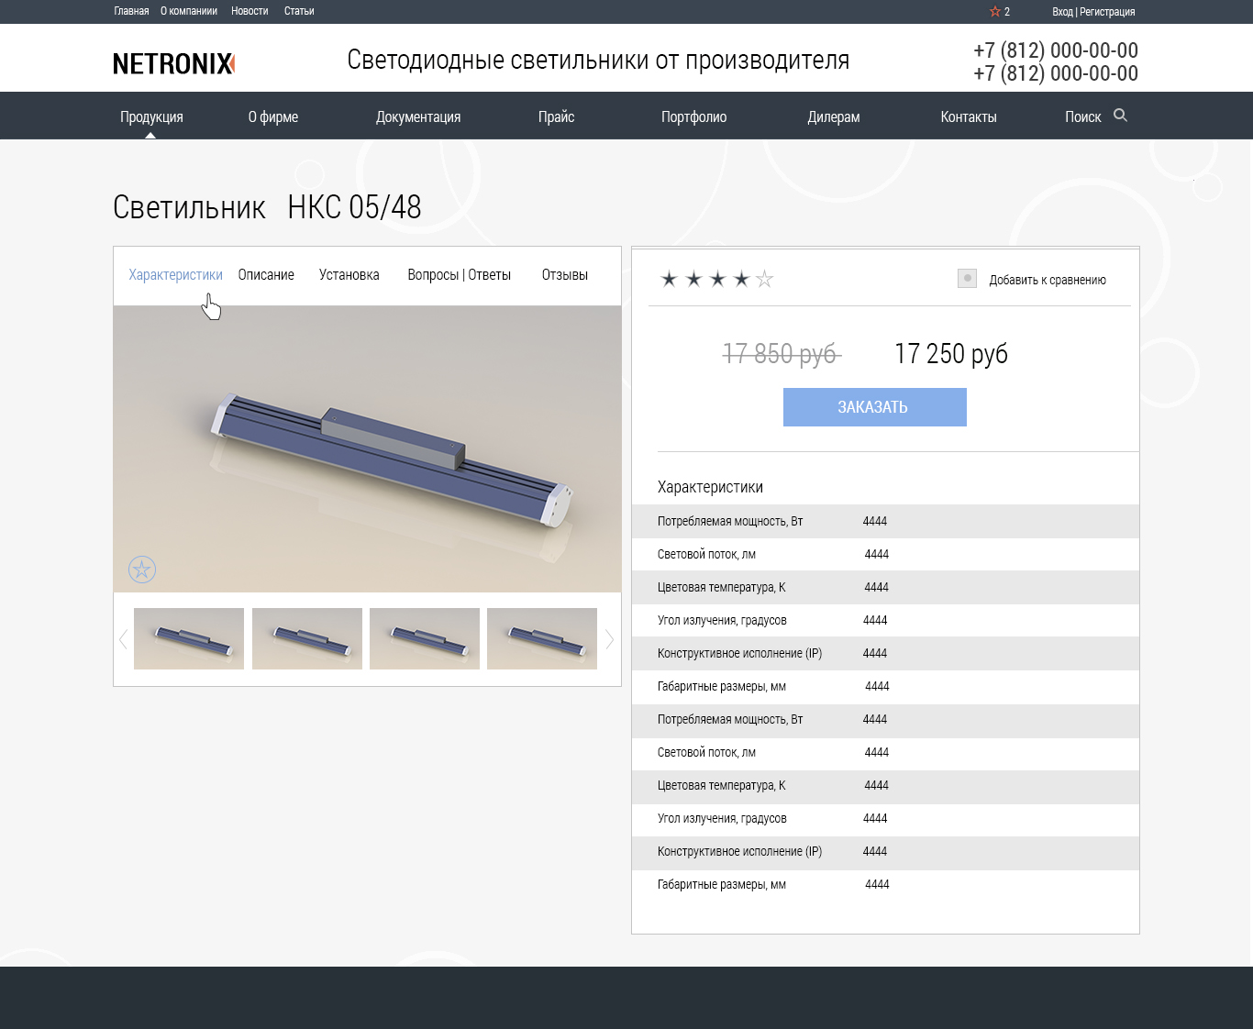Click Вход | Регистрация link
Image resolution: width=1253 pixels, height=1029 pixels.
point(1093,12)
